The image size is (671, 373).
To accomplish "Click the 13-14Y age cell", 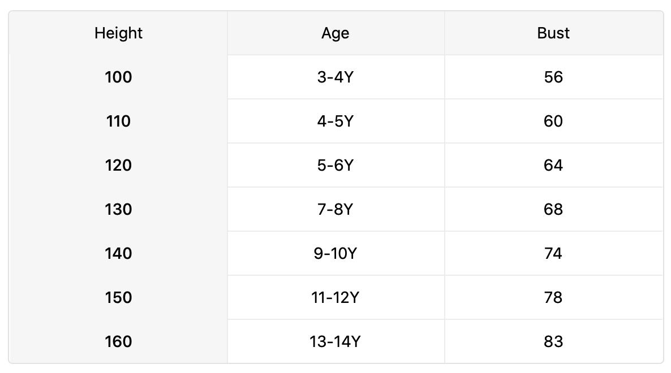I will coord(335,342).
